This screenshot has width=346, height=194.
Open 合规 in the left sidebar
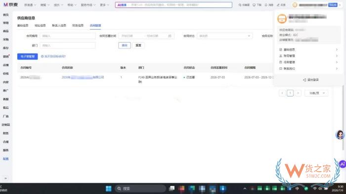coord(6,142)
